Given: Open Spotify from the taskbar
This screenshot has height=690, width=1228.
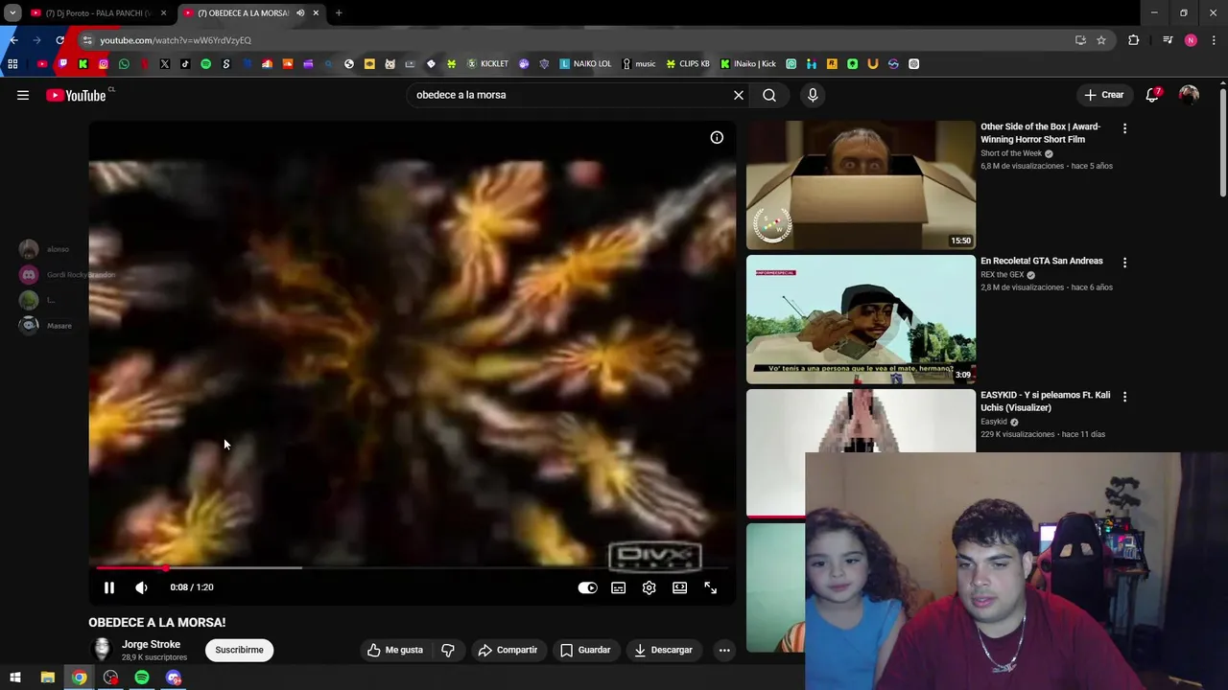Looking at the screenshot, I should coord(142,678).
